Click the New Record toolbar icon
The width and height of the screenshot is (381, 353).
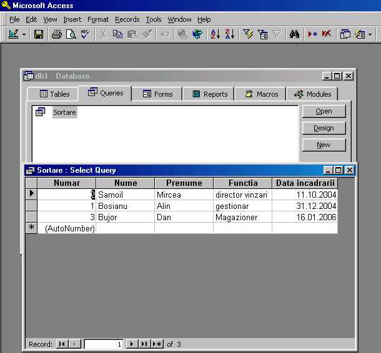313,35
